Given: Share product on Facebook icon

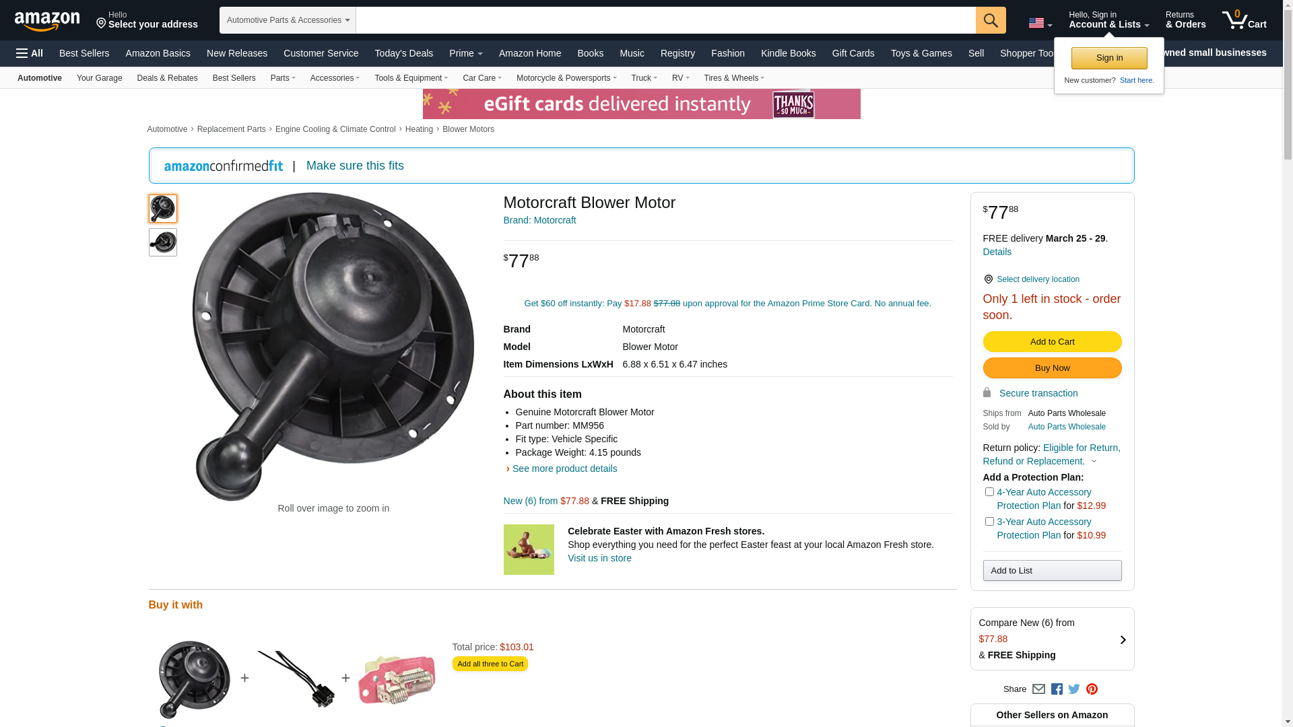Looking at the screenshot, I should click(1057, 689).
